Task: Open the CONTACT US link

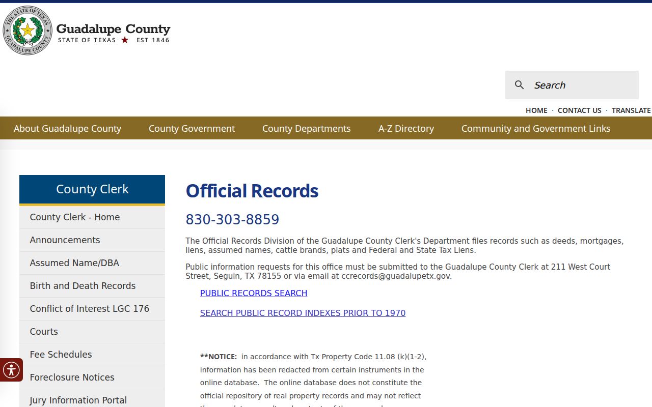Action: tap(580, 110)
